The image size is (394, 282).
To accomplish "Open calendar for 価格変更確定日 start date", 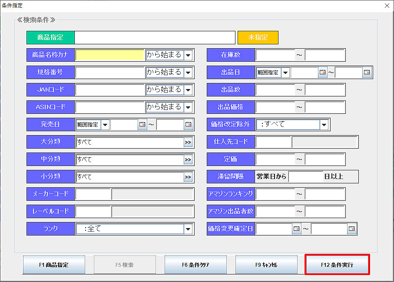I will [297, 229].
